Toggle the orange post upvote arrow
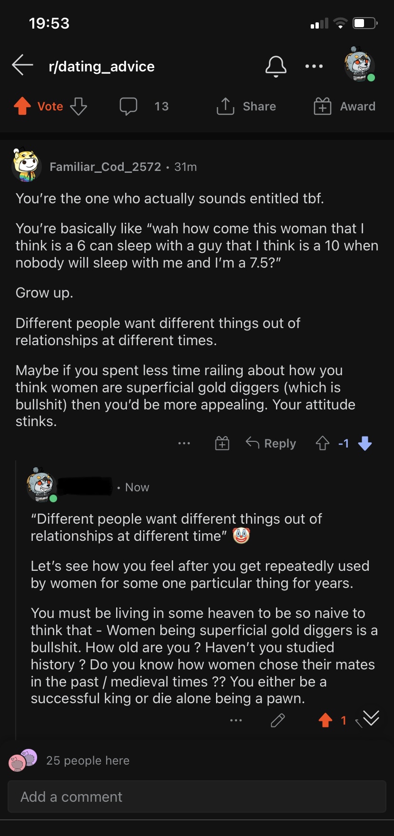 point(22,106)
